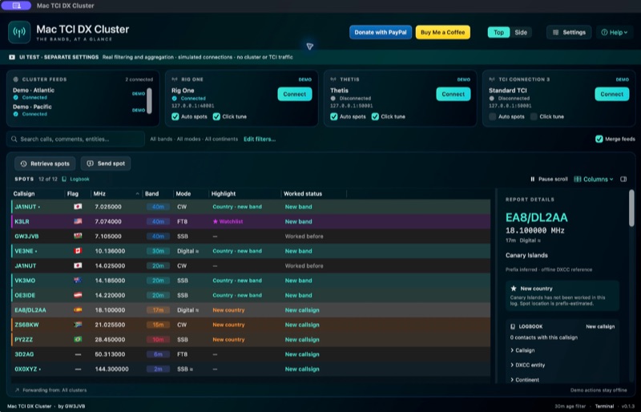Select the 0X0XYZ 144.300000 spot row
641x412 pixels.
(251, 369)
